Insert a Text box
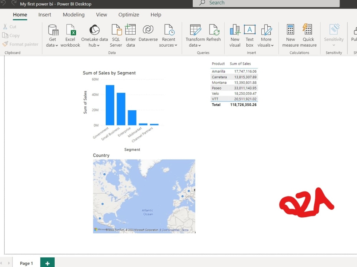The height and width of the screenshot is (267, 357). [x=250, y=36]
